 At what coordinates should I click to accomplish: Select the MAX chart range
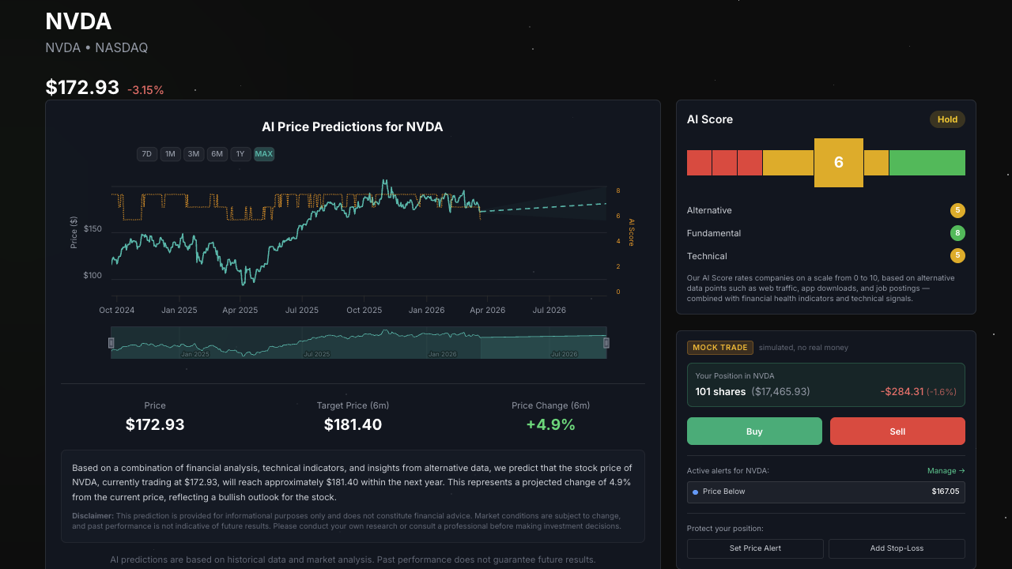point(264,154)
